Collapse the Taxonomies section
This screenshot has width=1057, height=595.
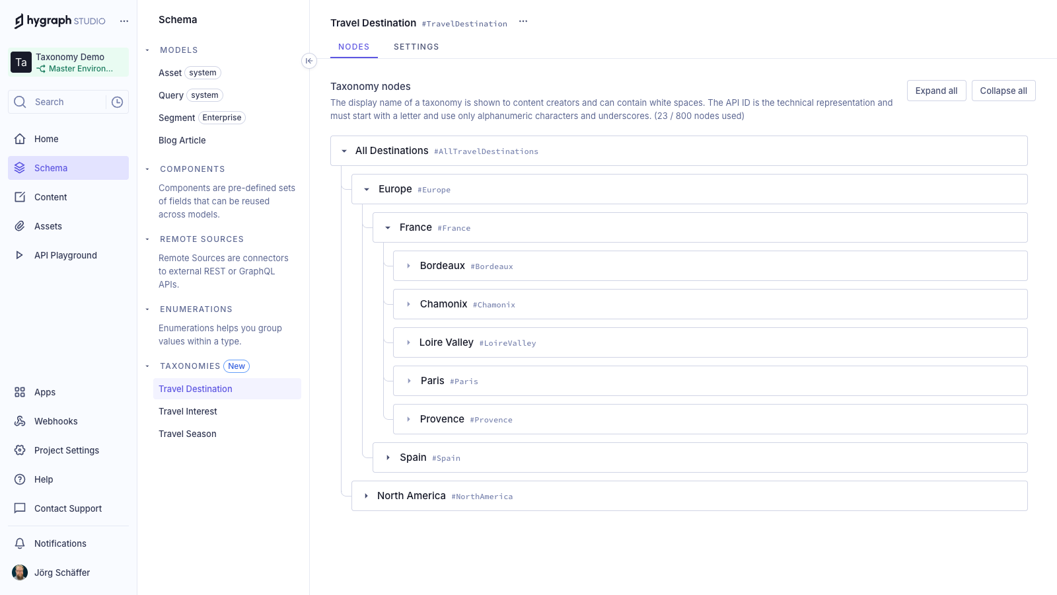[147, 366]
